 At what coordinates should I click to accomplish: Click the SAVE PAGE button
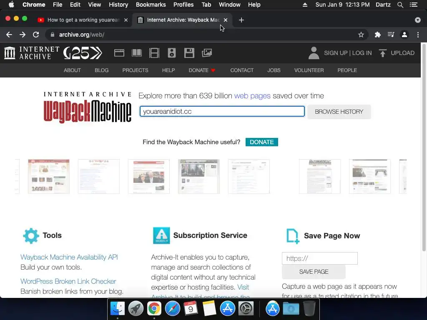point(314,272)
